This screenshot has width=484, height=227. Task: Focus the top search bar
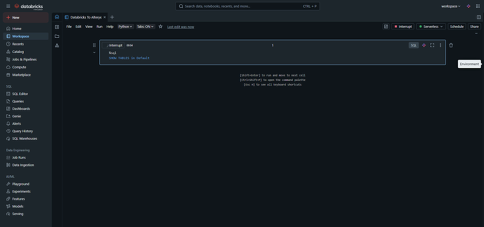tap(248, 6)
